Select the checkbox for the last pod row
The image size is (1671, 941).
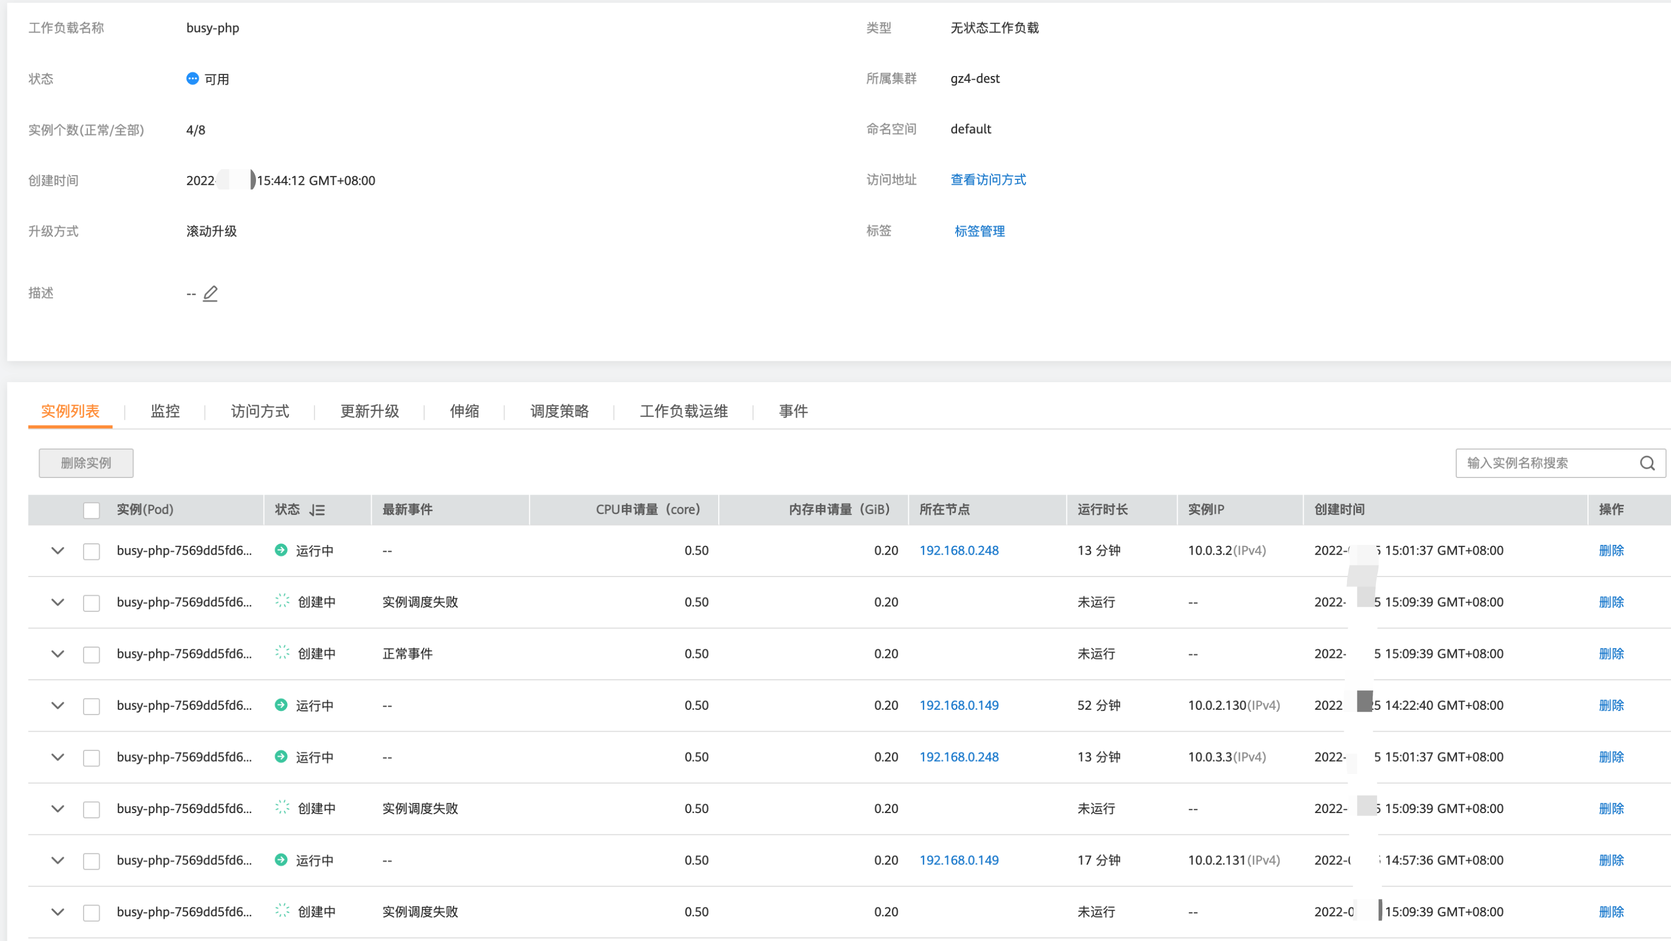(x=92, y=913)
